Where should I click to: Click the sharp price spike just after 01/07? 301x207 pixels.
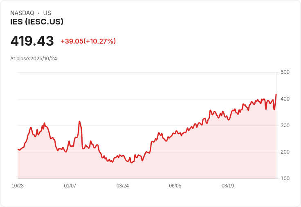(x=79, y=121)
